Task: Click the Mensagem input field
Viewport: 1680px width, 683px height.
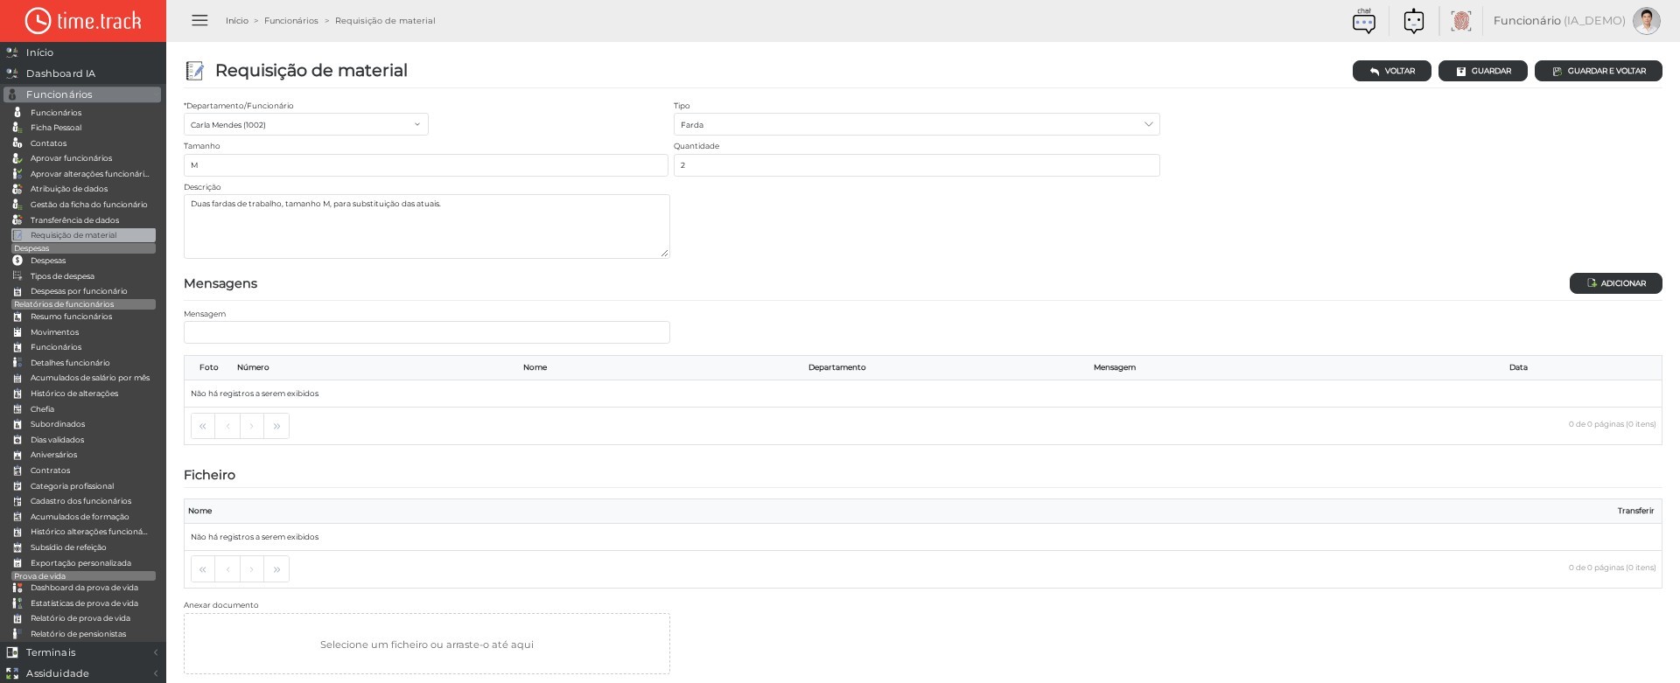Action: point(427,332)
